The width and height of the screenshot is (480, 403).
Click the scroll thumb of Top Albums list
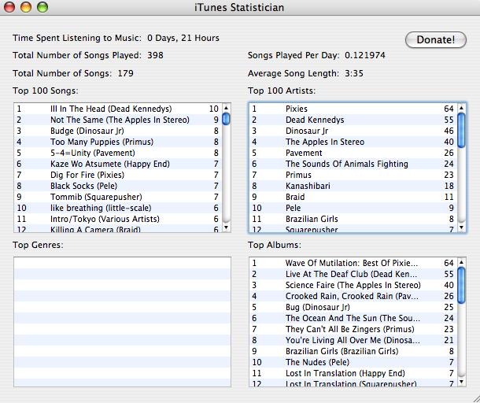pos(461,286)
